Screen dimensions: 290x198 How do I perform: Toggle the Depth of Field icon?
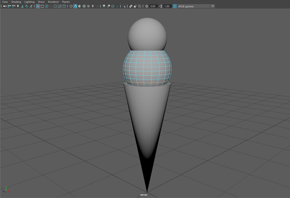117,6
